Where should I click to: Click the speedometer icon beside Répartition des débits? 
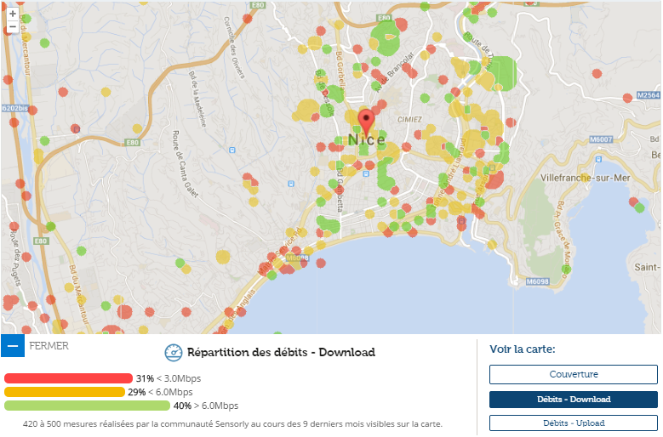click(174, 352)
